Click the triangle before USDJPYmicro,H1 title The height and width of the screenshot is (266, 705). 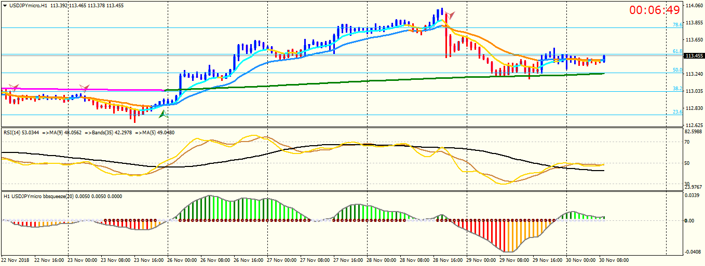tap(5, 6)
